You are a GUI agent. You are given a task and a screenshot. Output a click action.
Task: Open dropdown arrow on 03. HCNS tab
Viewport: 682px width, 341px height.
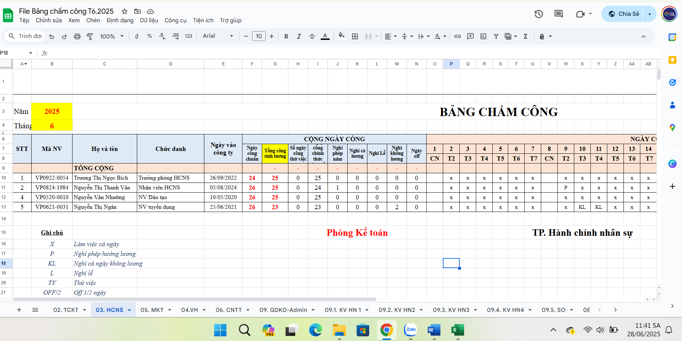(x=130, y=310)
